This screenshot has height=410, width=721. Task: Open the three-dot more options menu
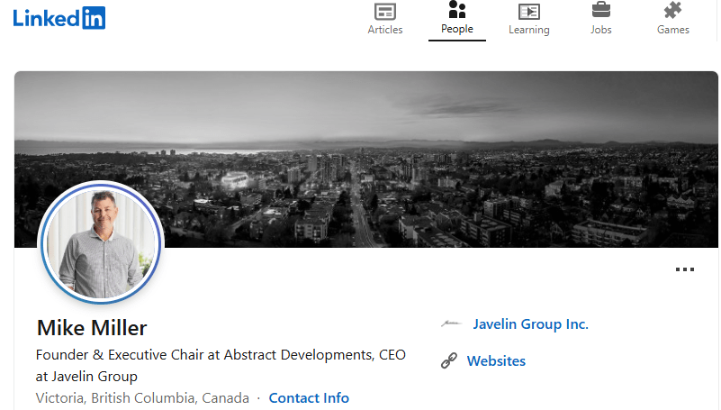click(685, 269)
